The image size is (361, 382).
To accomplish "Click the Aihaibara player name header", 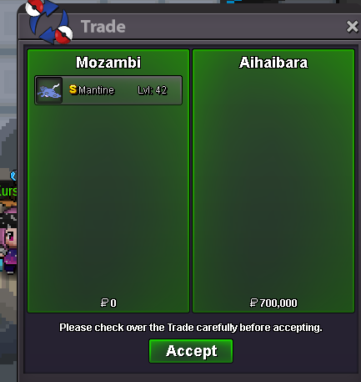I will coord(273,63).
